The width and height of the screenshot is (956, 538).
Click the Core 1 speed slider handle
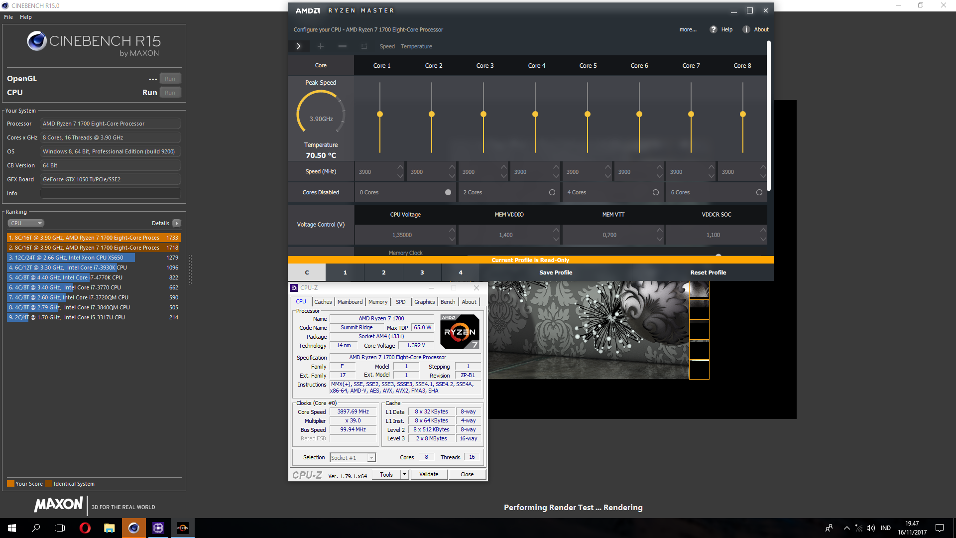[380, 114]
